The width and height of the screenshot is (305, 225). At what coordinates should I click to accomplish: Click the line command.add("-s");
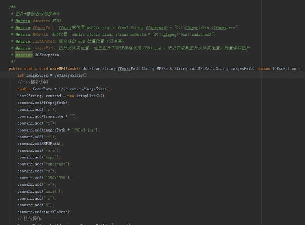point(37,171)
